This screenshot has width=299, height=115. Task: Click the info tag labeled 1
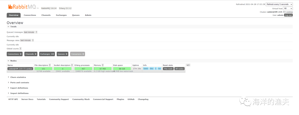point(156,69)
